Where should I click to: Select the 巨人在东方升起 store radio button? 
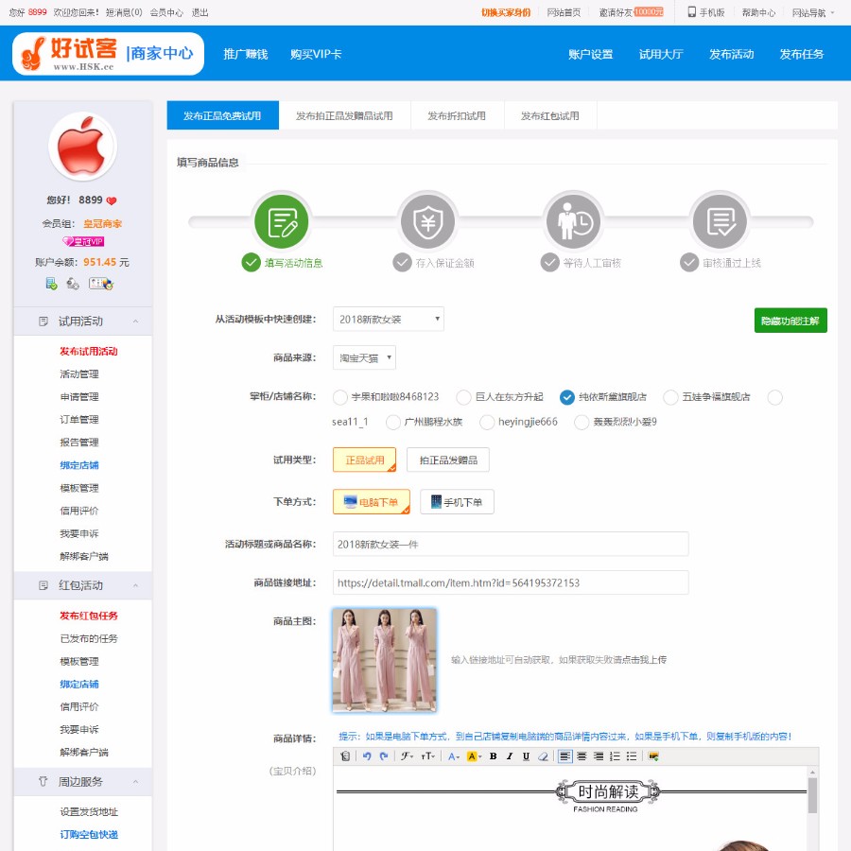463,397
